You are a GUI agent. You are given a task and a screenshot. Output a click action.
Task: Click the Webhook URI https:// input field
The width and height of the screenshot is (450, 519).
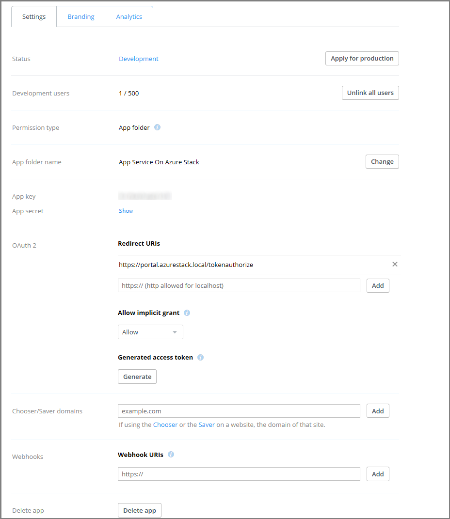point(239,473)
